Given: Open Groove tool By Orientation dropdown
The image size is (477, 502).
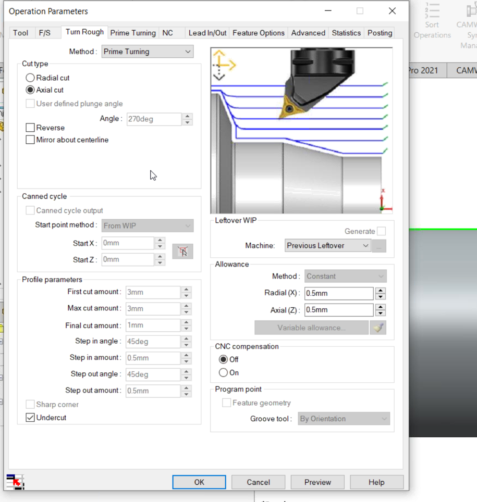Looking at the screenshot, I should point(344,419).
